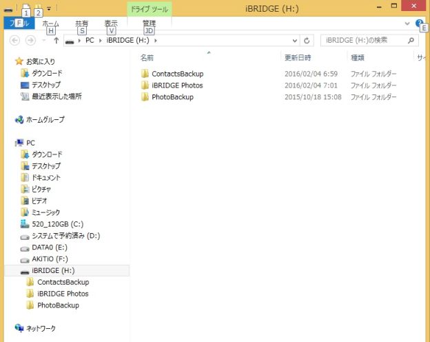Screen dimensions: 430x342
Task: Click the new folder quick access icon
Action: (38, 8)
